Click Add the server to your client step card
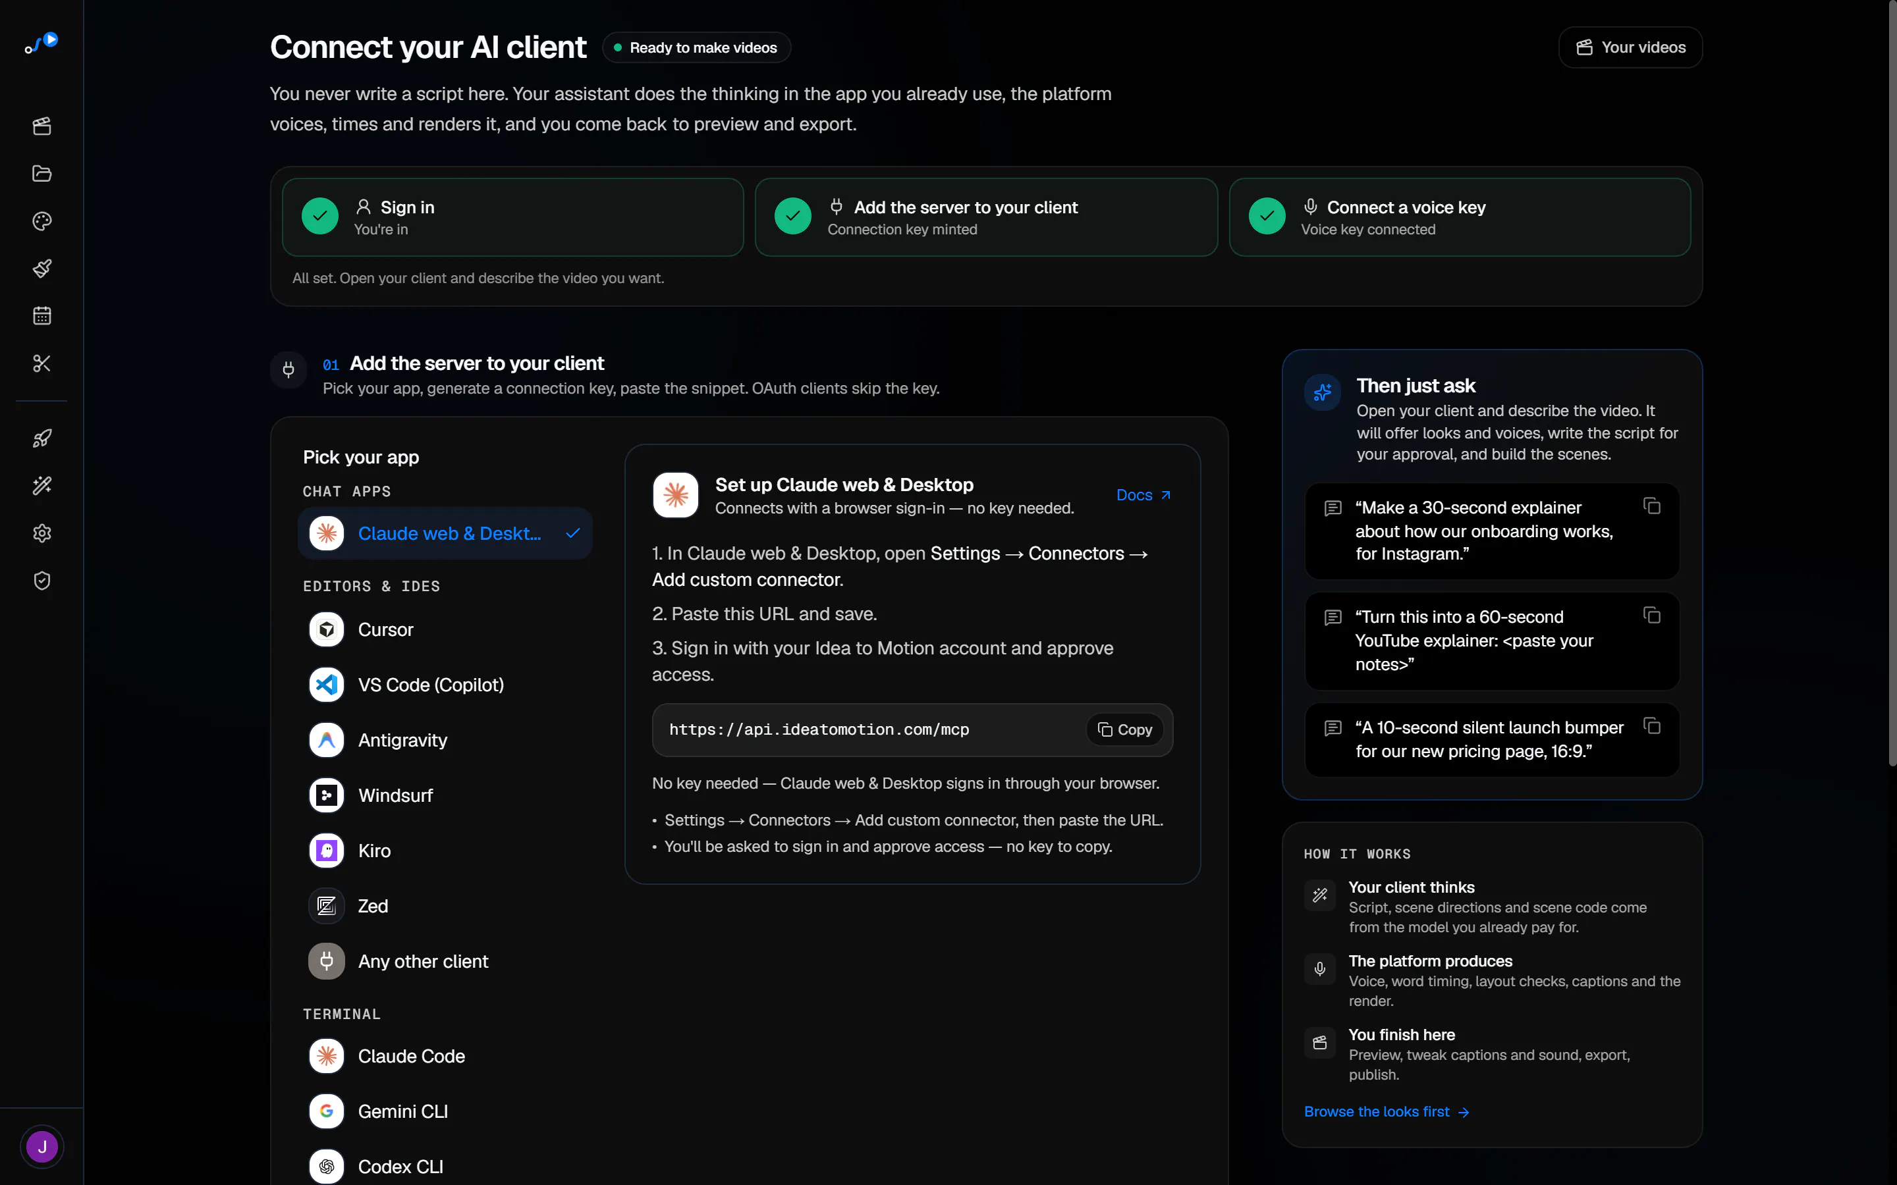 click(x=986, y=217)
